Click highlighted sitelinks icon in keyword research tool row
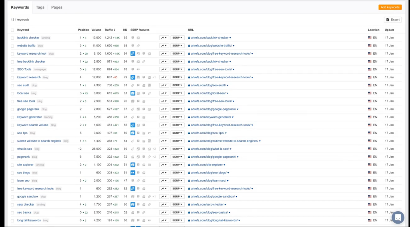410x227 pixels. click(133, 54)
